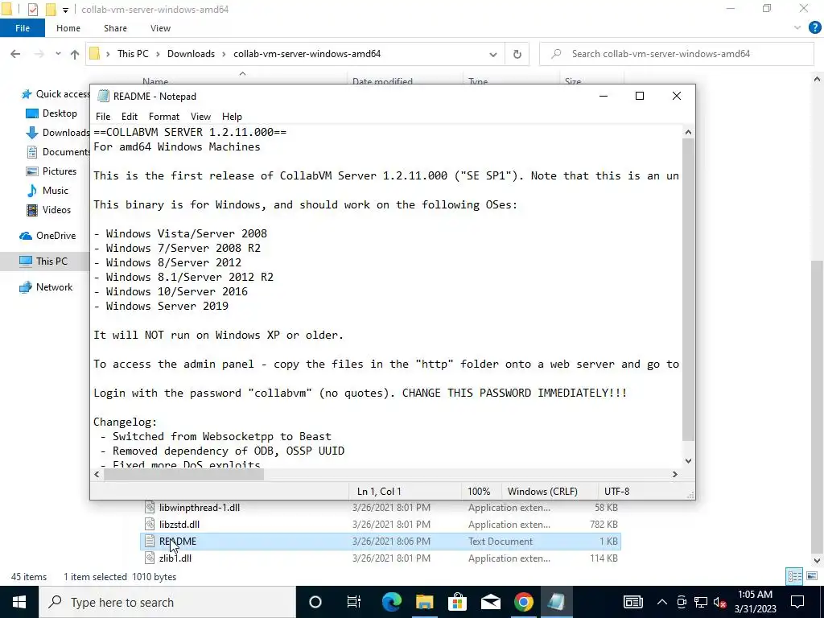
Task: Click taskbar search box
Action: click(167, 602)
